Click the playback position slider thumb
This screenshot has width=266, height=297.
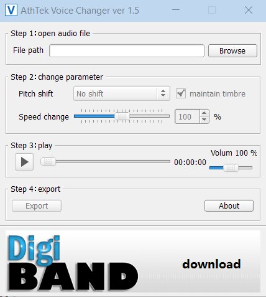(48, 161)
